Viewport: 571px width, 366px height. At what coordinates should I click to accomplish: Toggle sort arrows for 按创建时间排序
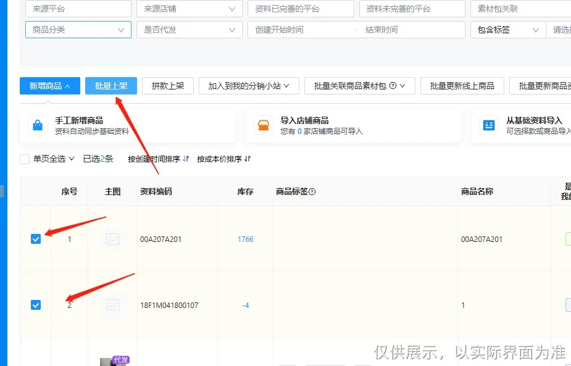click(186, 159)
